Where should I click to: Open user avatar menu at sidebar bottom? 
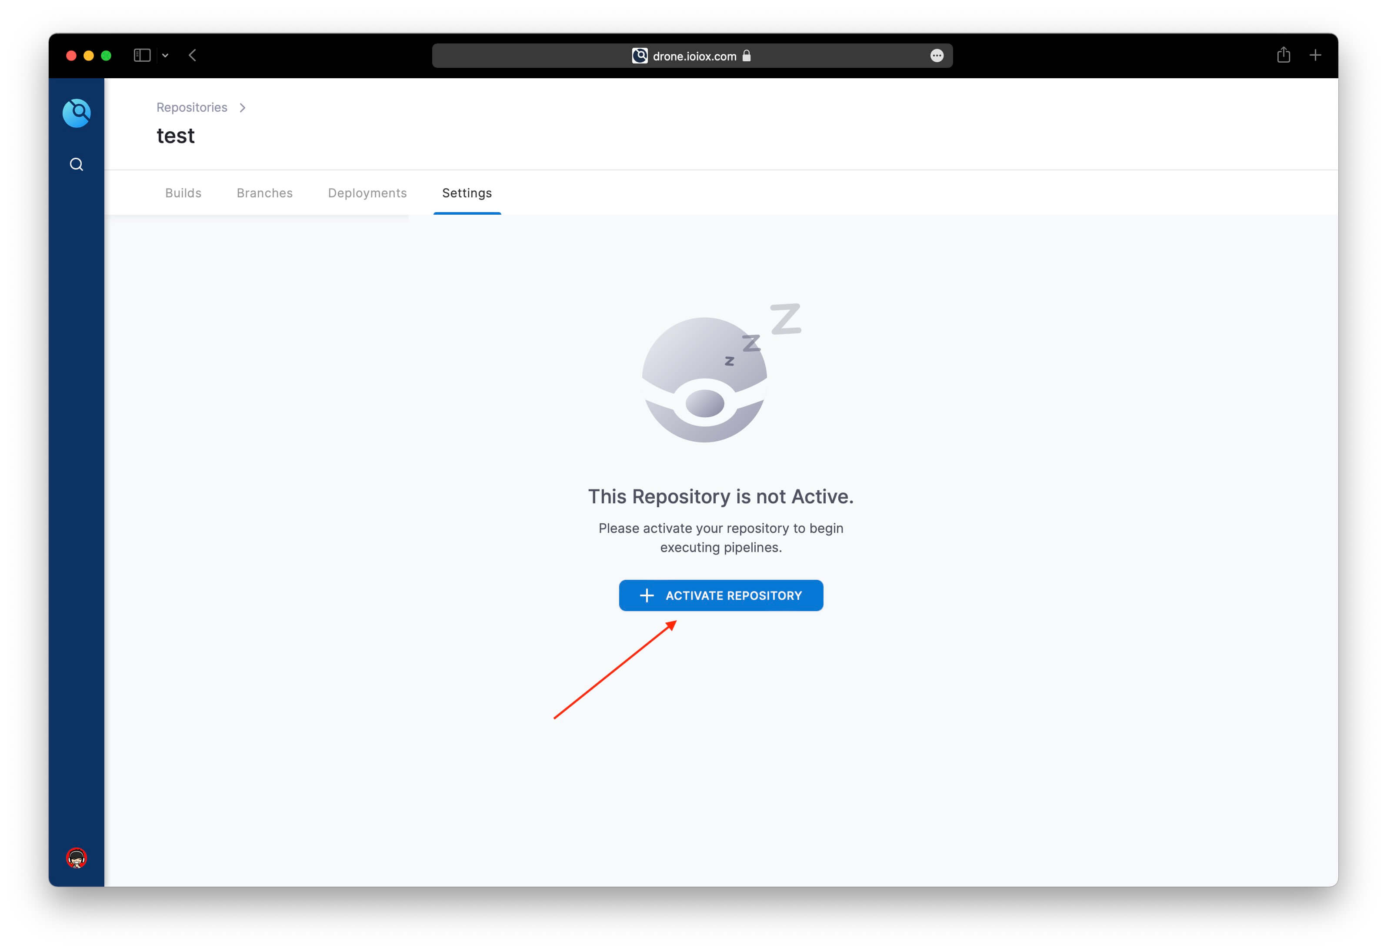click(77, 858)
